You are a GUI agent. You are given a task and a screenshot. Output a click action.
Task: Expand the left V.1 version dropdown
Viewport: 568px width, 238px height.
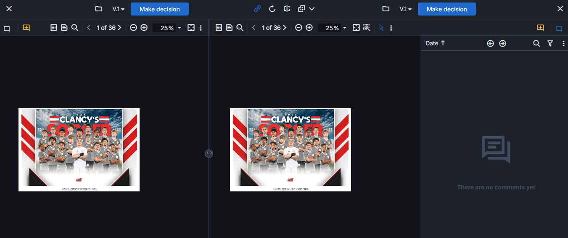(119, 9)
